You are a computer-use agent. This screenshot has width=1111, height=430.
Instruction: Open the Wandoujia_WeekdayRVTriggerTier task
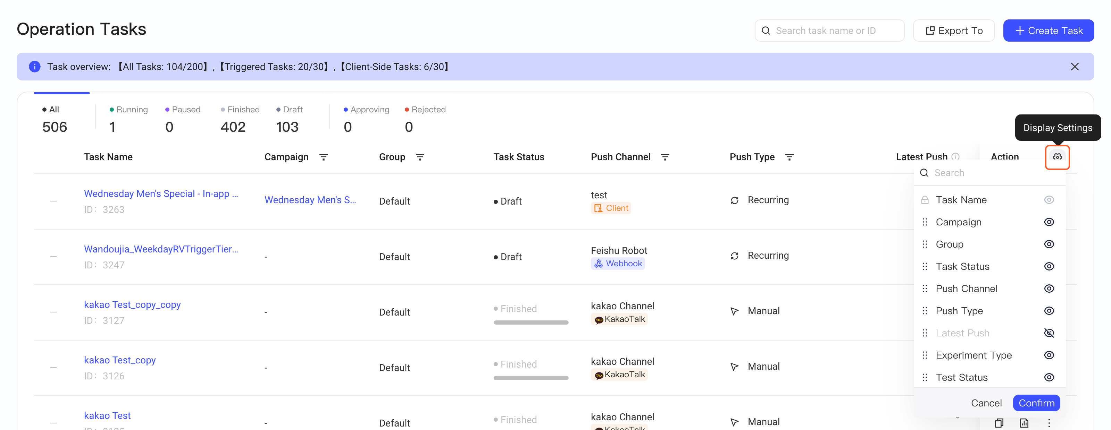click(x=161, y=249)
